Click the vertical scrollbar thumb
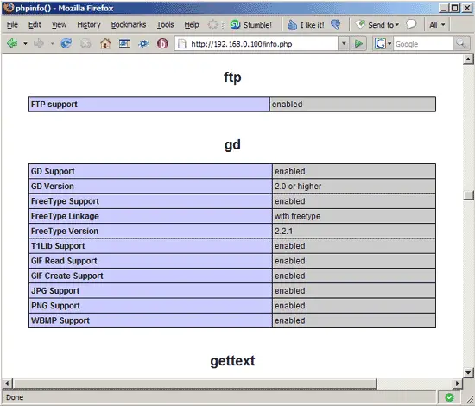The height and width of the screenshot is (406, 475). click(468, 195)
